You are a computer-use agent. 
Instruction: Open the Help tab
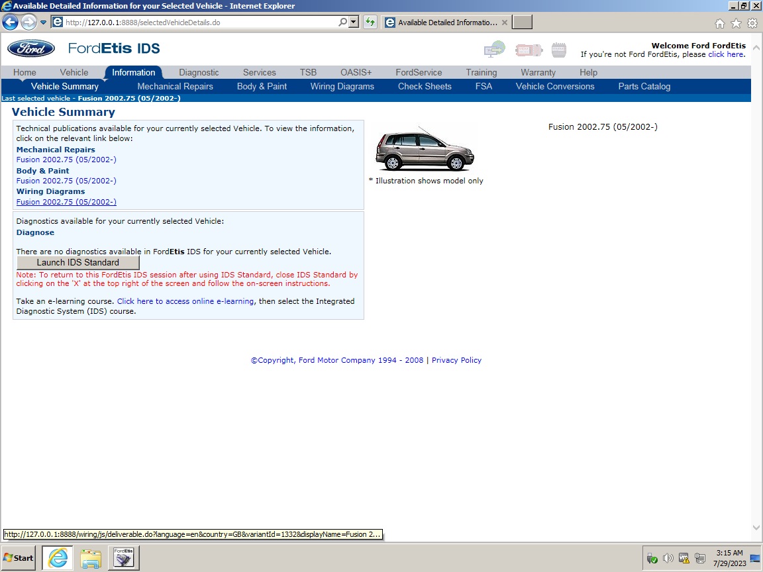tap(588, 72)
